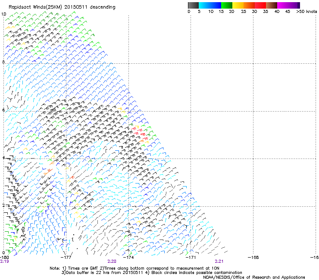
Task: Click the latitude "4" axis label
Action: 3,158
